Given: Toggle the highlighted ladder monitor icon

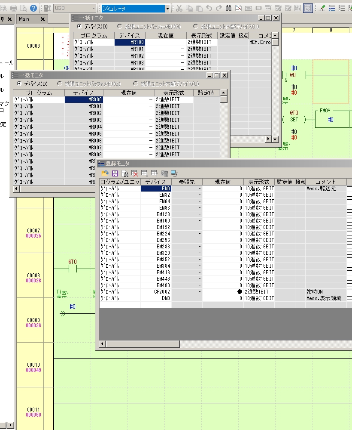Looking at the screenshot, I should (308, 8).
